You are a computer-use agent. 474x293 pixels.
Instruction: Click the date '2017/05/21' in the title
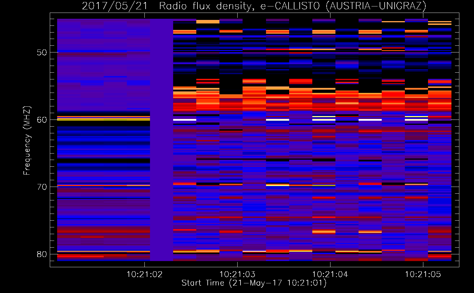[115, 6]
